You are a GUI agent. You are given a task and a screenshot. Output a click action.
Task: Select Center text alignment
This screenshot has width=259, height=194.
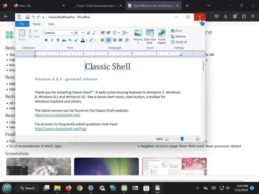point(108,40)
